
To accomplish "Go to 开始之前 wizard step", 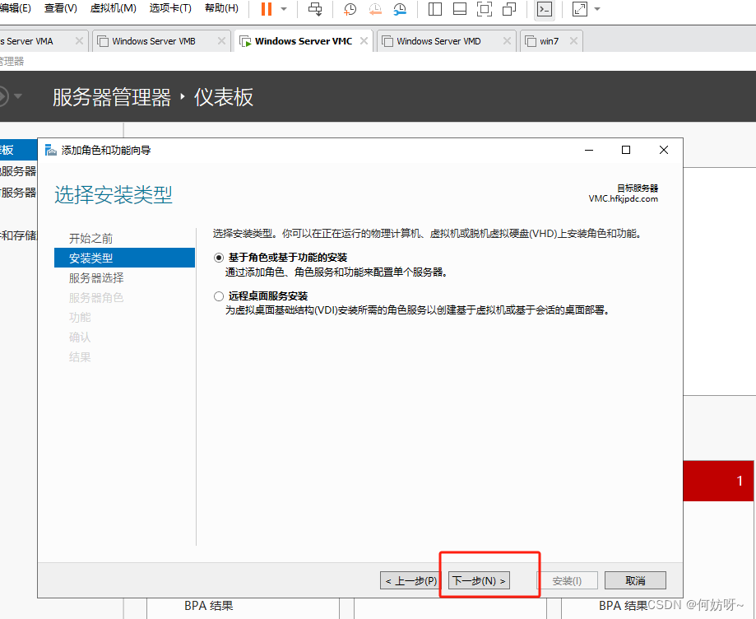I will tap(91, 239).
